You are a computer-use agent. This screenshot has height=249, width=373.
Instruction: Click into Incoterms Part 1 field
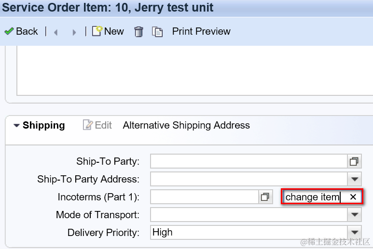tap(205, 197)
